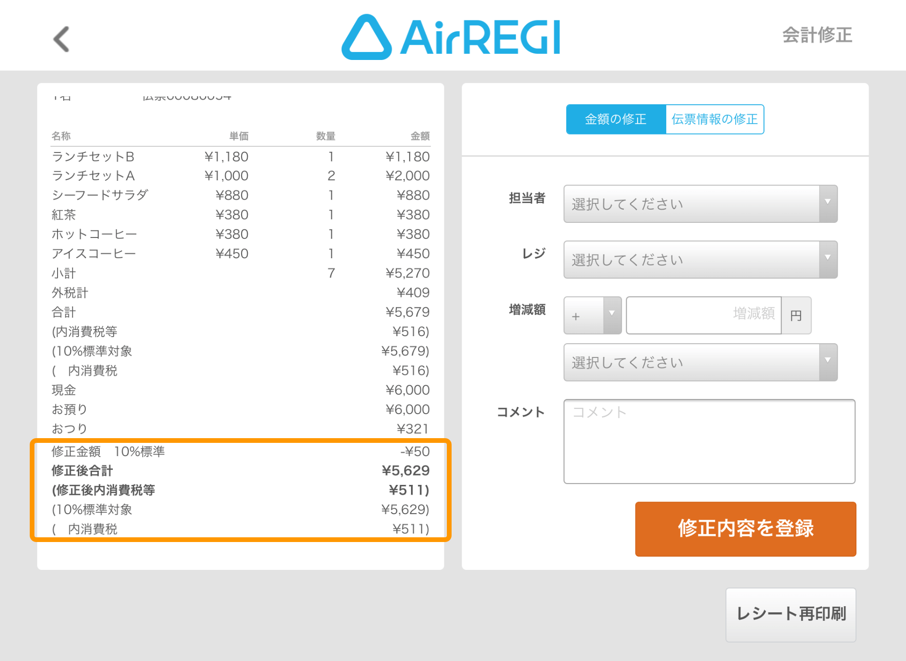Click the 会計修正 header title

[x=817, y=35]
